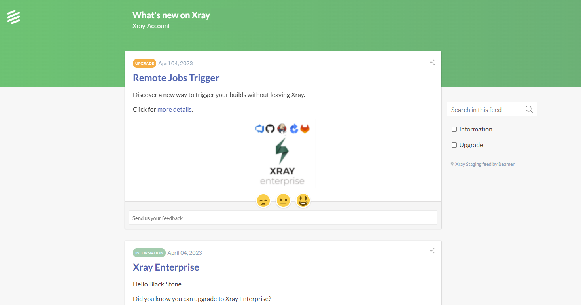The height and width of the screenshot is (305, 581).
Task: Click the 'Discover a new way to trigger' sentence
Action: (219, 95)
